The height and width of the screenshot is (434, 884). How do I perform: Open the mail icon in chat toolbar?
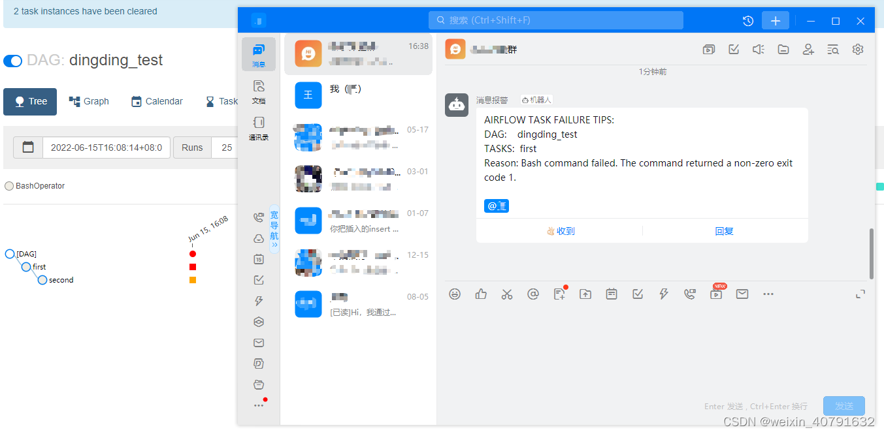coord(742,294)
